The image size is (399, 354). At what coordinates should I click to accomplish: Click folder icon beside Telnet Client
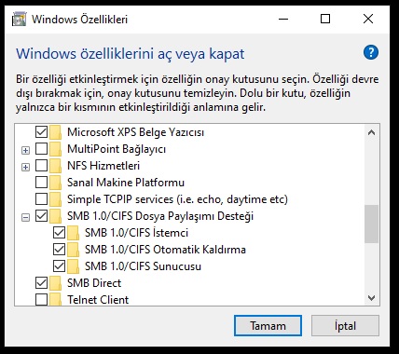(x=55, y=299)
